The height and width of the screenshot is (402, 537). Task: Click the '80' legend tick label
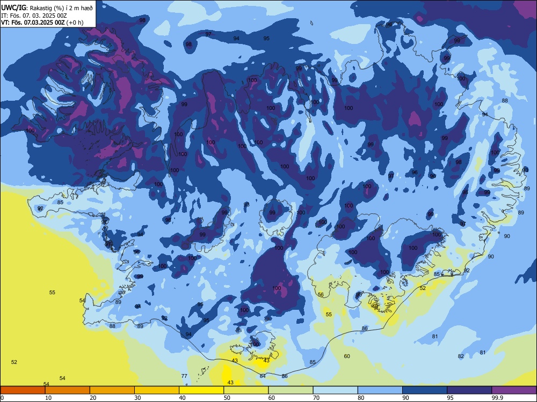point(361,398)
